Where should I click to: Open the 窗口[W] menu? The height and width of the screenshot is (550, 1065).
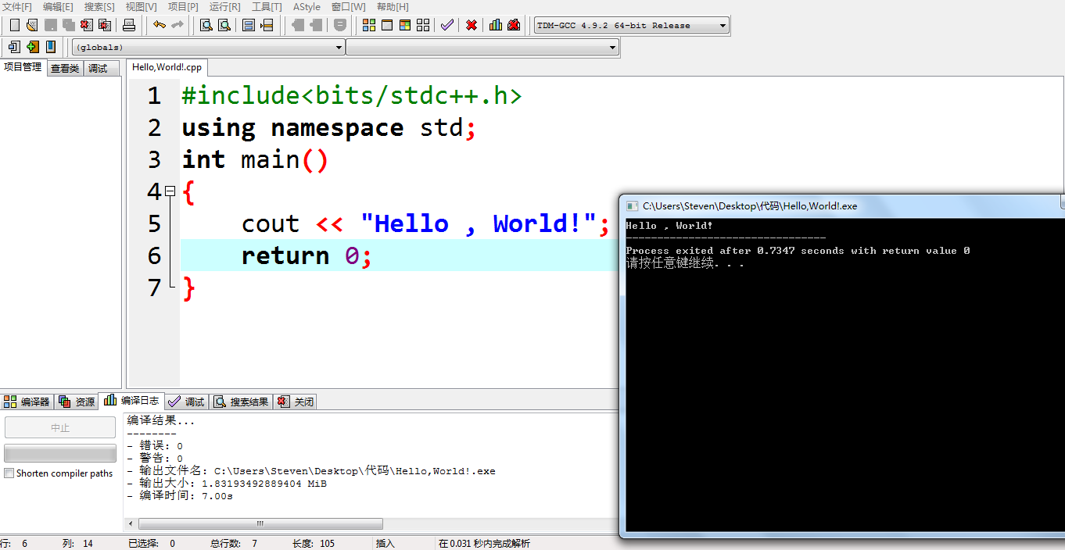349,7
